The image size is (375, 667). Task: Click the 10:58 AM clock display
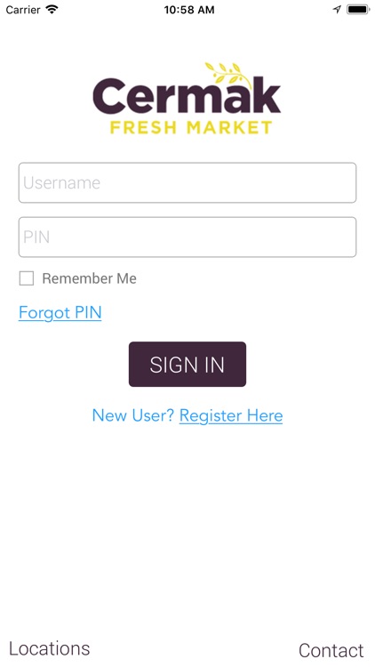189,10
